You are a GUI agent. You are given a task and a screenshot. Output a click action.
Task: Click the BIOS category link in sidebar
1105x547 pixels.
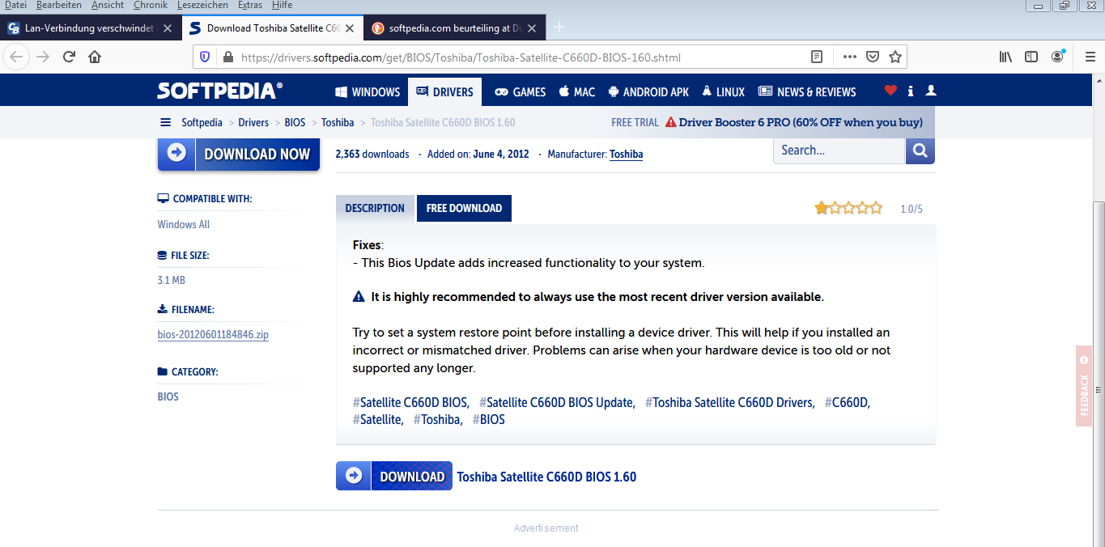168,396
